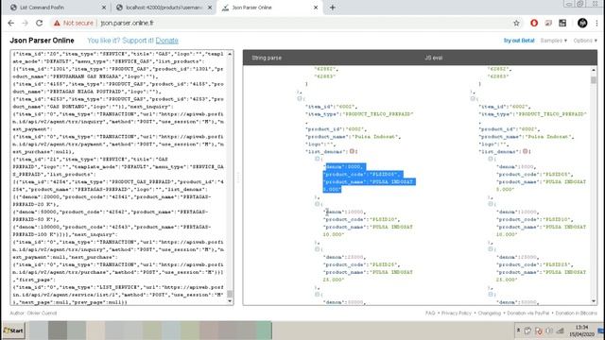Viewport: 605px width, 340px height.
Task: Click the Try out Beta! link
Action: [519, 41]
